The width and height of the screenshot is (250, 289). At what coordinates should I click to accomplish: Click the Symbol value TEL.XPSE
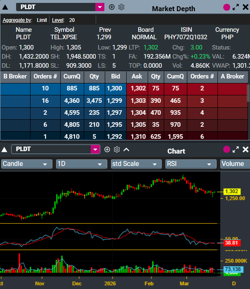64,37
